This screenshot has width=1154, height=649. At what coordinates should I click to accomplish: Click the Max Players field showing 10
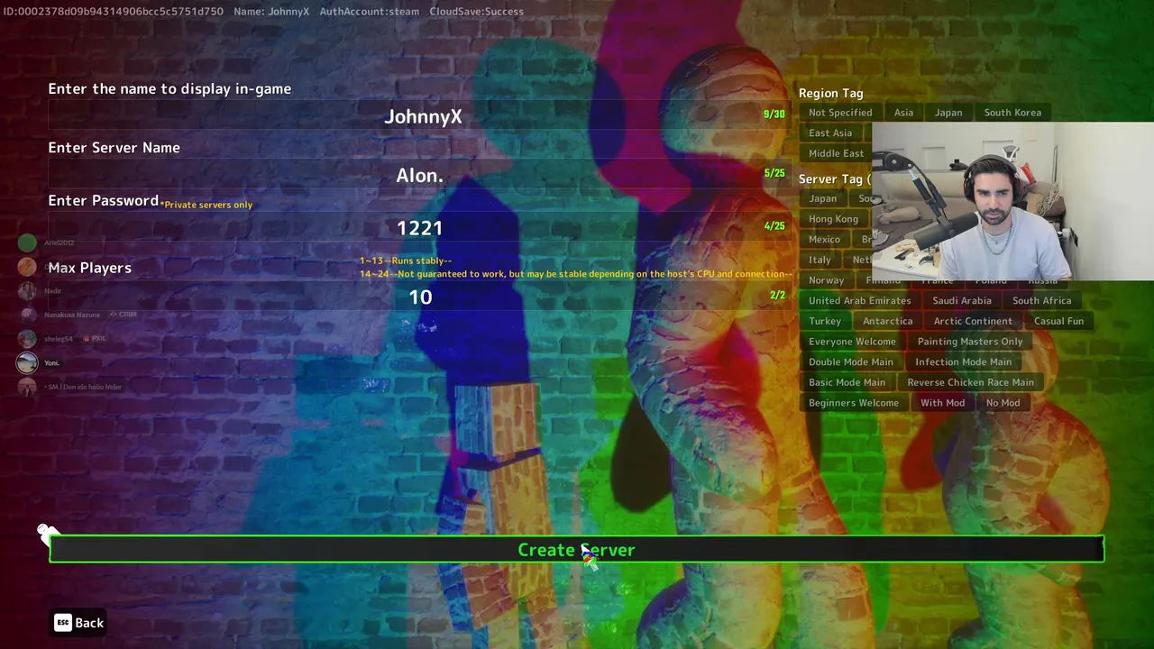[x=420, y=297]
